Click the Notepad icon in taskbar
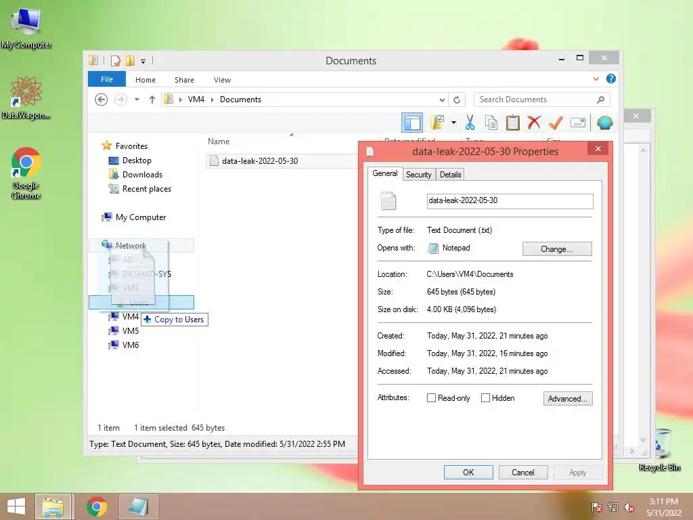 tap(138, 506)
